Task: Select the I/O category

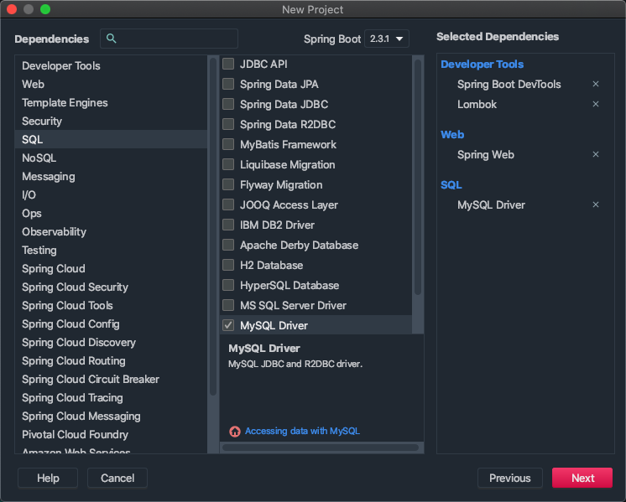Action: point(111,195)
